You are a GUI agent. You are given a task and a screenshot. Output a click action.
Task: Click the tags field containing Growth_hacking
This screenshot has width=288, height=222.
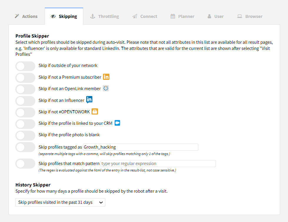140,147
